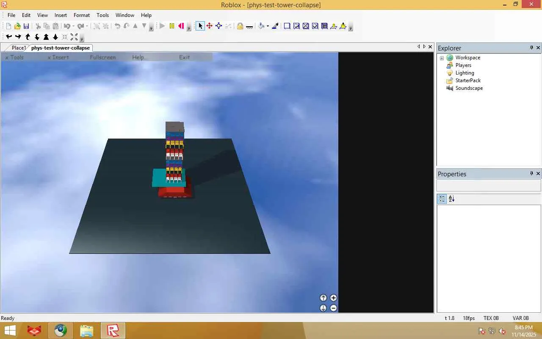This screenshot has height=339, width=542.
Task: Pin the Explorer panel
Action: (x=531, y=48)
